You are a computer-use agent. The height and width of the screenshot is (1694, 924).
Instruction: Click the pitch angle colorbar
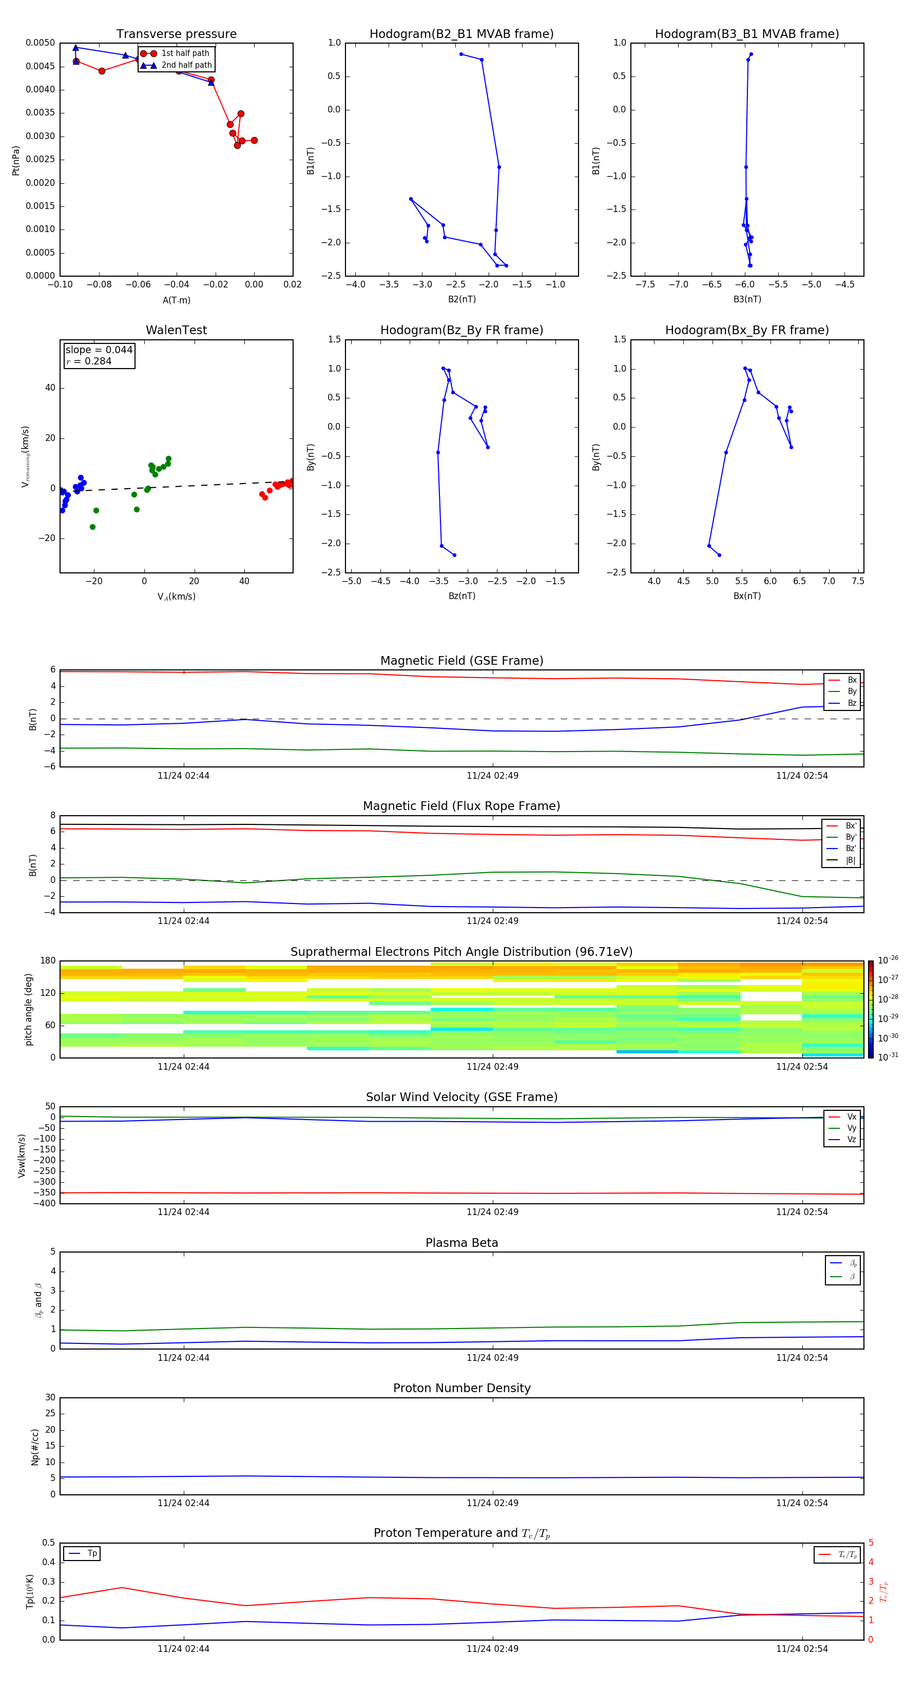(871, 1009)
